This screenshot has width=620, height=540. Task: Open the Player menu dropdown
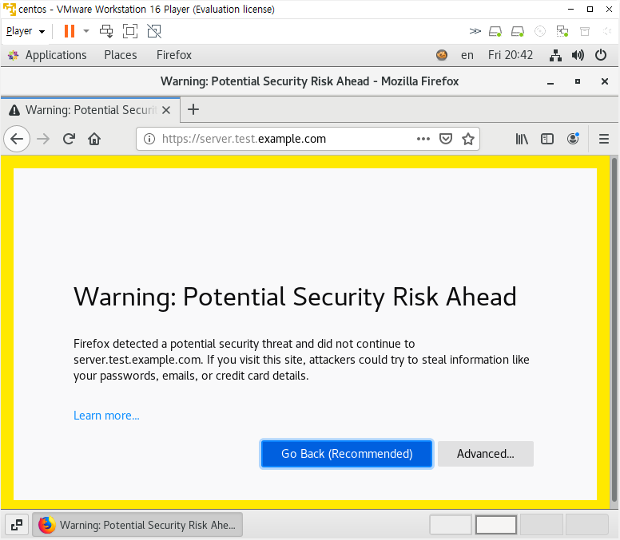[26, 31]
